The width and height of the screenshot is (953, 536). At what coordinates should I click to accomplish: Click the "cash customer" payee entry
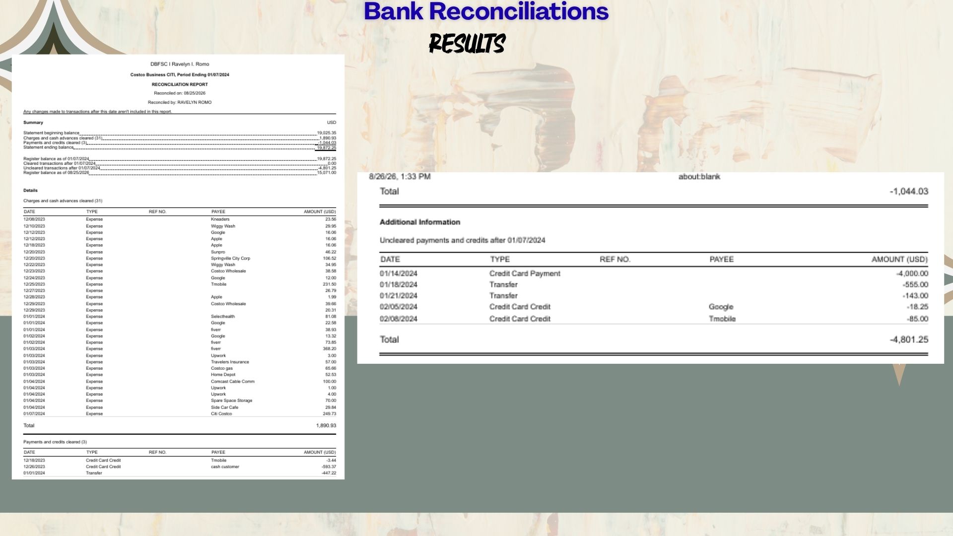(x=225, y=467)
